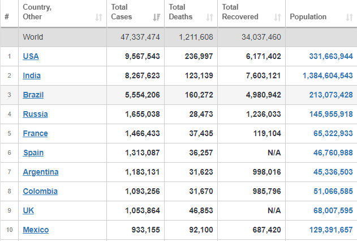357x241 pixels.
Task: Select World total recovered 34,037,460
Action: point(261,37)
